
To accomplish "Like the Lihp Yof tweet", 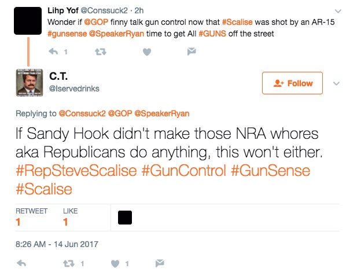I will click(x=146, y=51).
